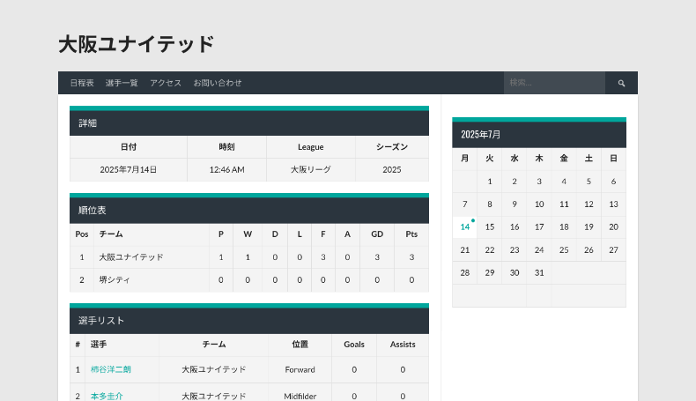Image resolution: width=696 pixels, height=401 pixels.
Task: Sort player list by 位置 column header
Action: point(300,345)
